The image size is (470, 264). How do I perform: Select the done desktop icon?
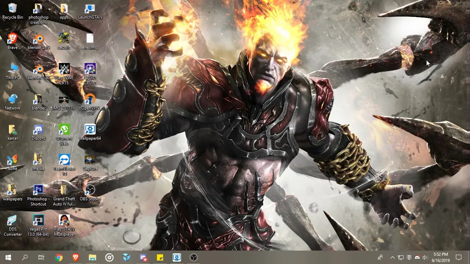coord(12,163)
